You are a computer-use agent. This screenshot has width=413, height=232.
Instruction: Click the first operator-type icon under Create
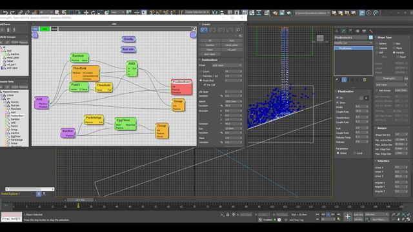[204, 30]
